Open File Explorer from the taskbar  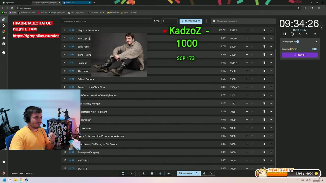pos(16,180)
